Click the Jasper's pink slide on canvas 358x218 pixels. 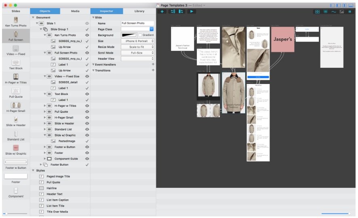pos(283,39)
